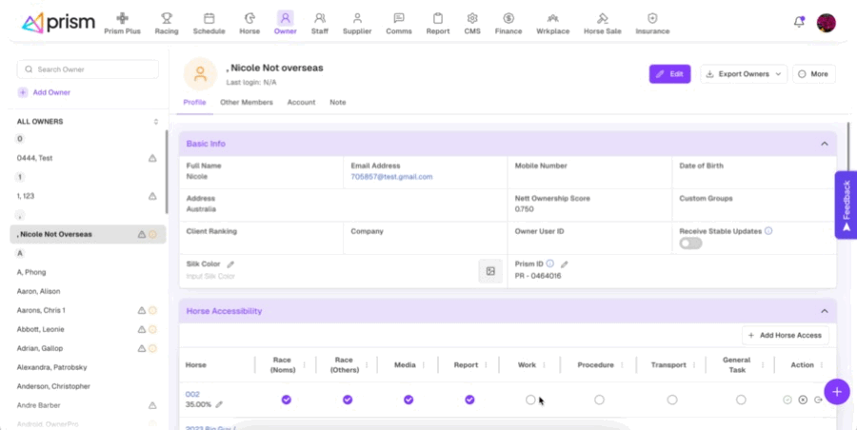Open the Racing module
This screenshot has width=857, height=430.
pos(167,23)
